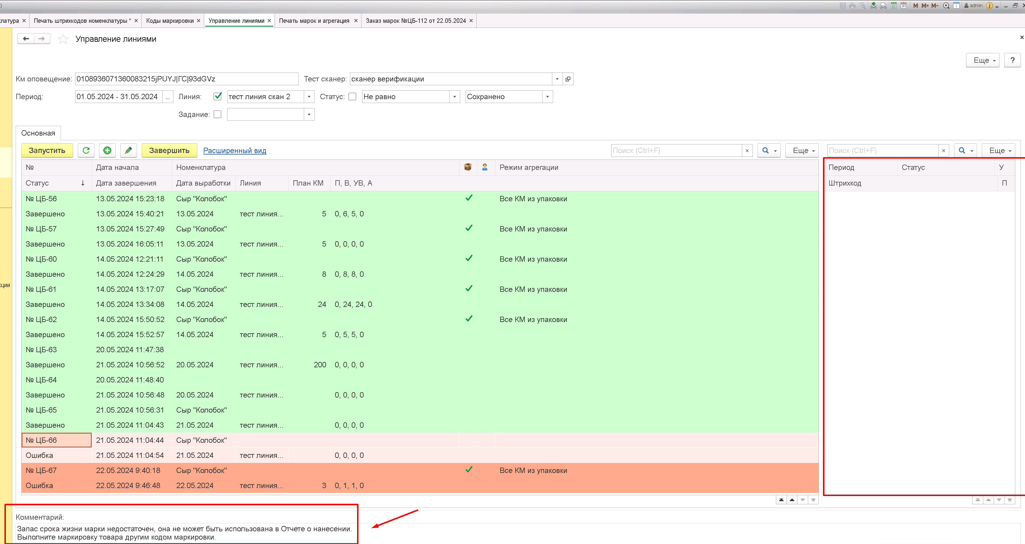Enable the Статус filter checkbox
This screenshot has height=544, width=1025.
point(352,96)
